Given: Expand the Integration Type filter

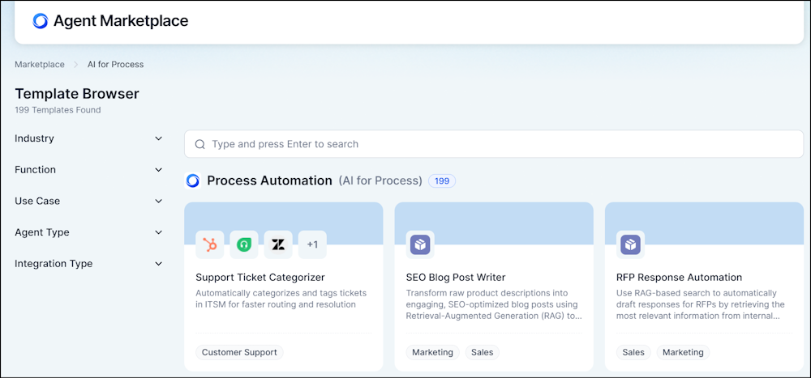Looking at the screenshot, I should click(x=158, y=264).
